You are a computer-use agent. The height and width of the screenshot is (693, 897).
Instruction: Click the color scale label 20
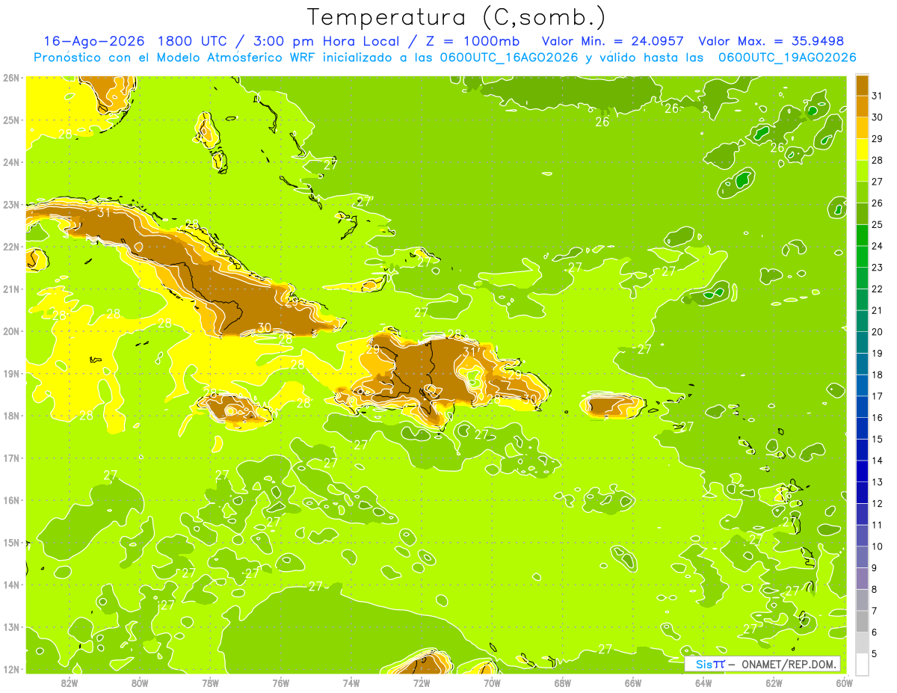pyautogui.click(x=878, y=332)
